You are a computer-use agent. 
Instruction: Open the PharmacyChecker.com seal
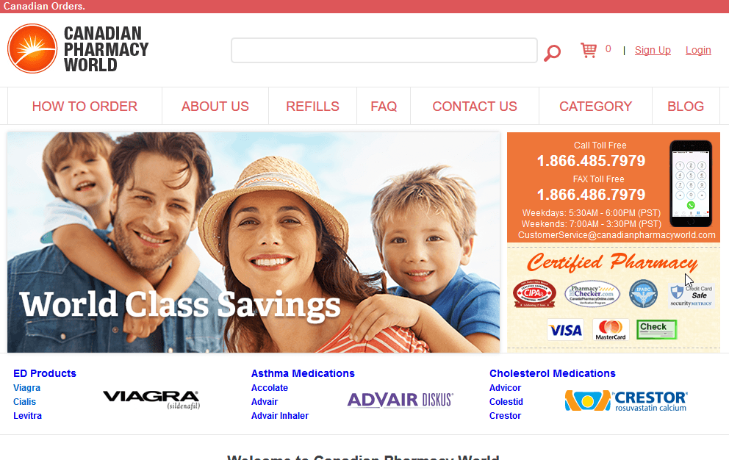(x=592, y=294)
